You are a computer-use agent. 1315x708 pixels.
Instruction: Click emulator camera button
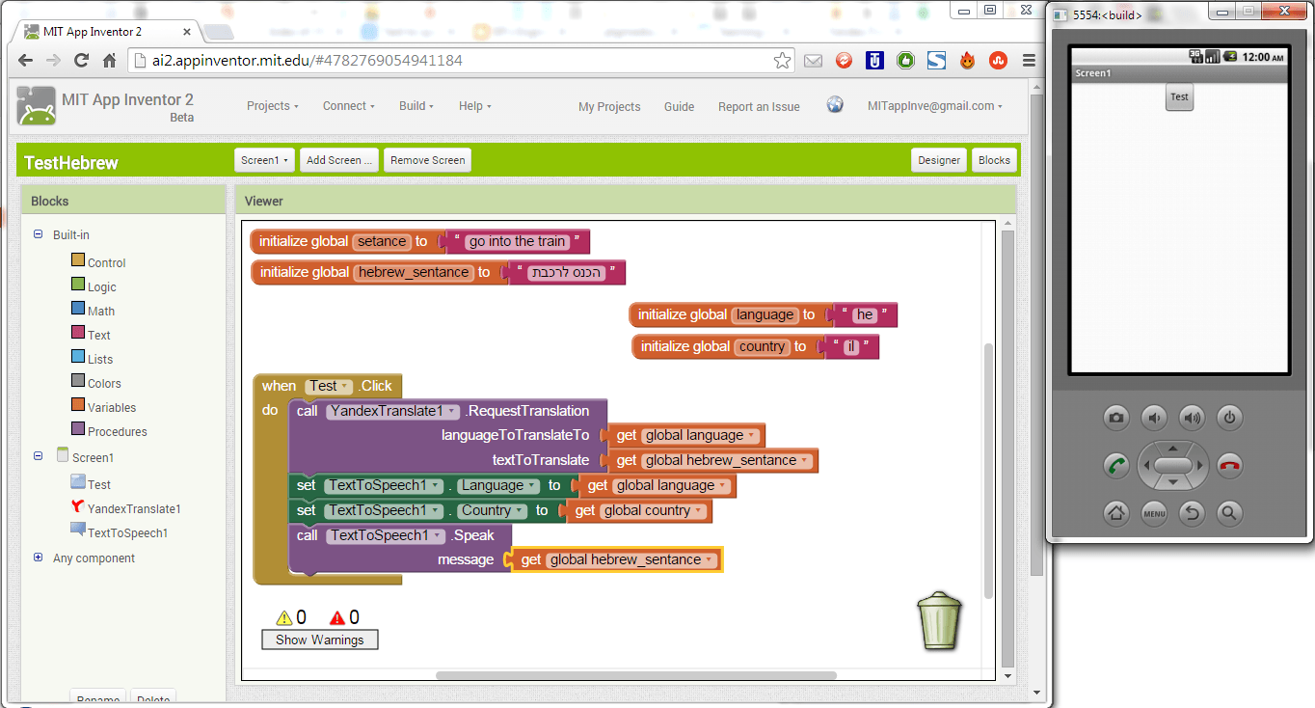[1116, 418]
